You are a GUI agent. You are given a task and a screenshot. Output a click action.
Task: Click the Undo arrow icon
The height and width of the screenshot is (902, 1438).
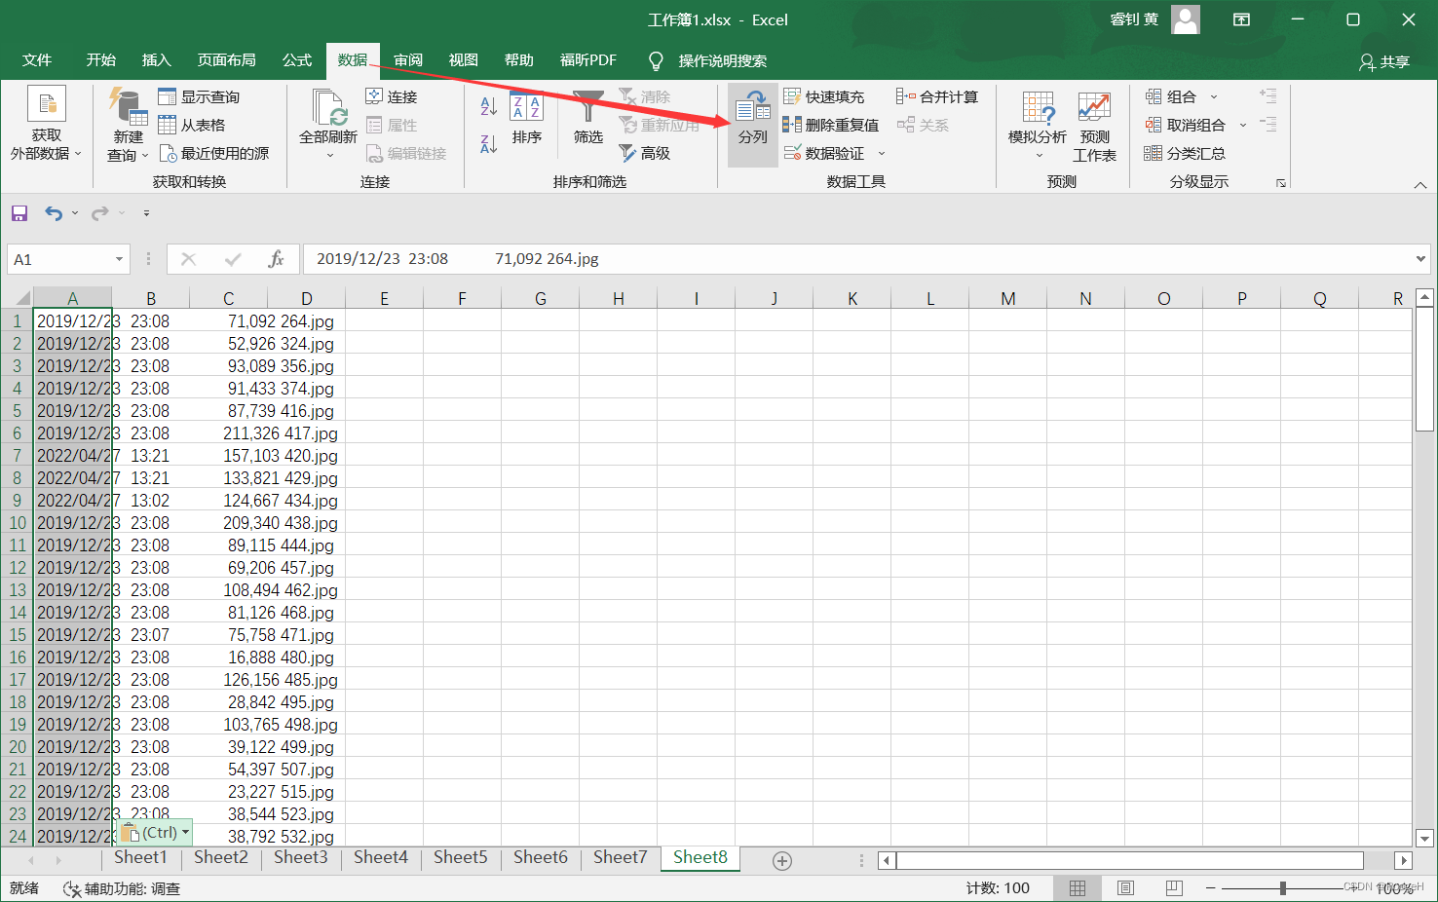coord(54,213)
